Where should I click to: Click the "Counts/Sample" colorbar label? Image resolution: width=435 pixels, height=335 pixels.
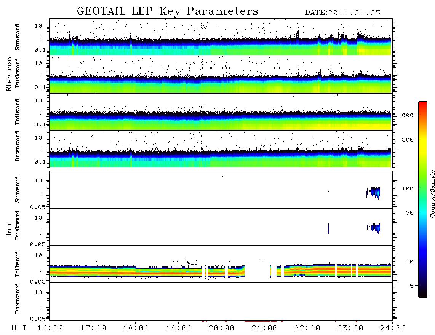[432, 193]
